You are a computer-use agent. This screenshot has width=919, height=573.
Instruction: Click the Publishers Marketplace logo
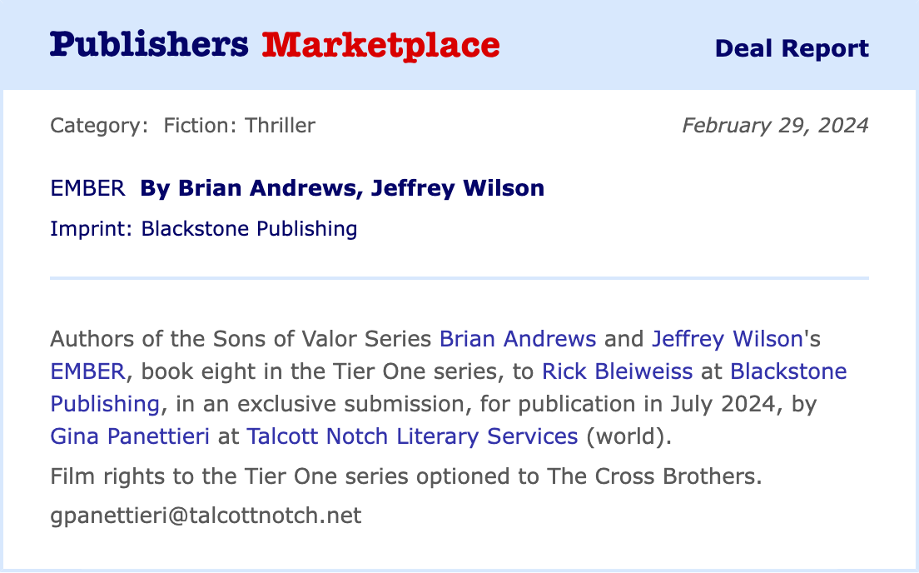click(275, 45)
